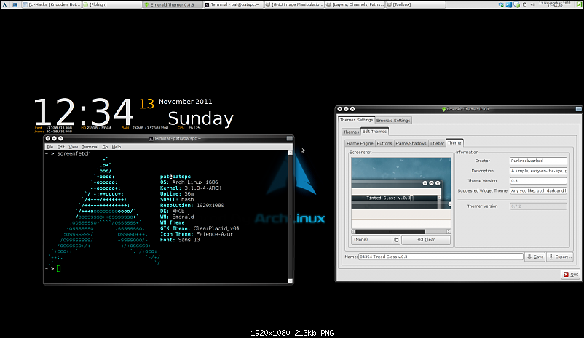
Task: Click the green exit icon in panel
Action: pos(579,4)
